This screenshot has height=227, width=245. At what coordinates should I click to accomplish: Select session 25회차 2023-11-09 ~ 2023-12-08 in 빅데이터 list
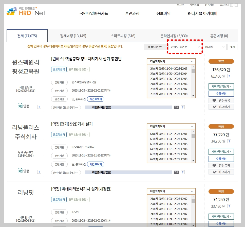[169, 219]
